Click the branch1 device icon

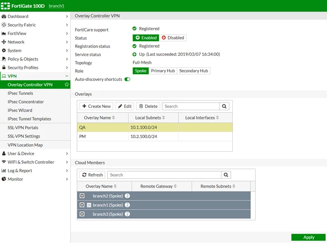click(89, 205)
